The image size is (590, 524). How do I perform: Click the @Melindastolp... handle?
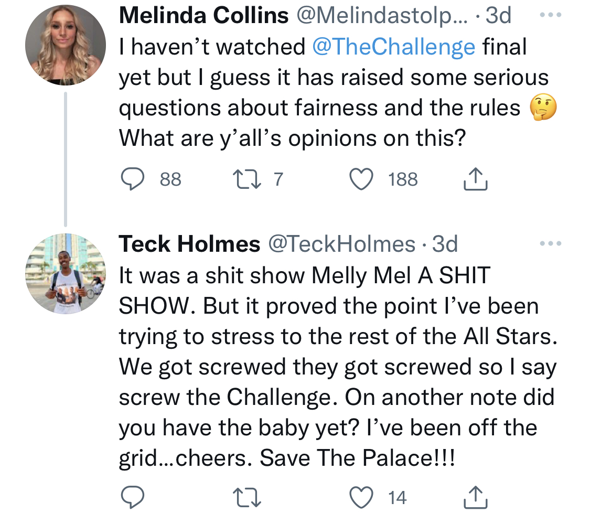382,15
